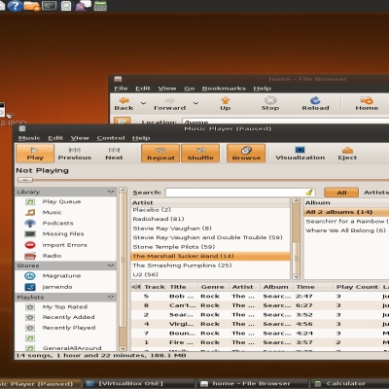Screen dimensions: 389x389
Task: Click the Play button in Music Player
Action: coord(35,154)
